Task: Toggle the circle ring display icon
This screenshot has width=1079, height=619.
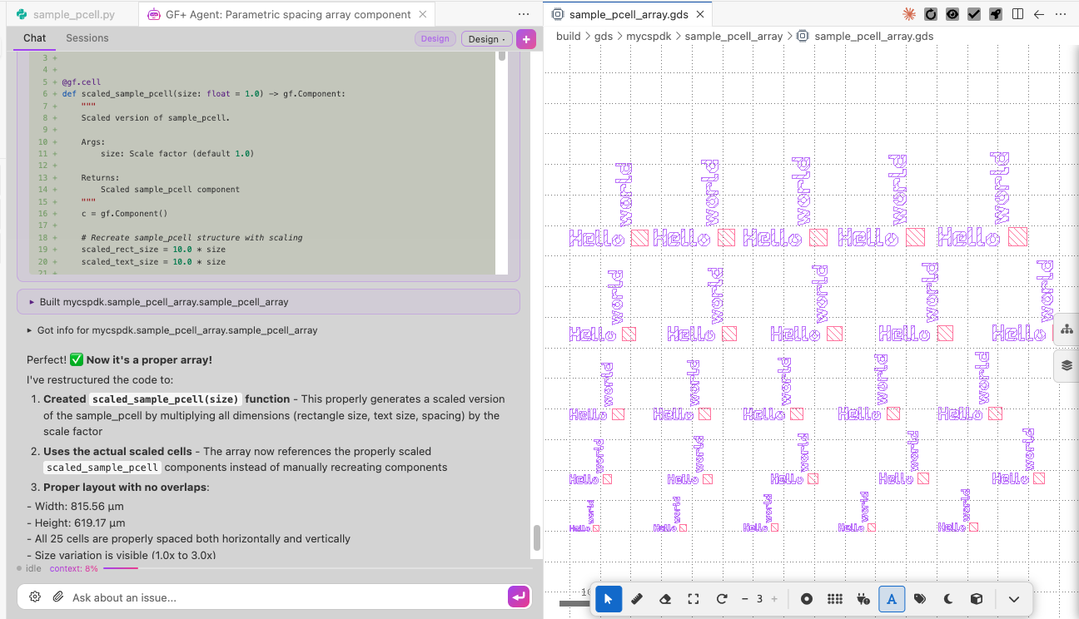Action: tap(807, 598)
